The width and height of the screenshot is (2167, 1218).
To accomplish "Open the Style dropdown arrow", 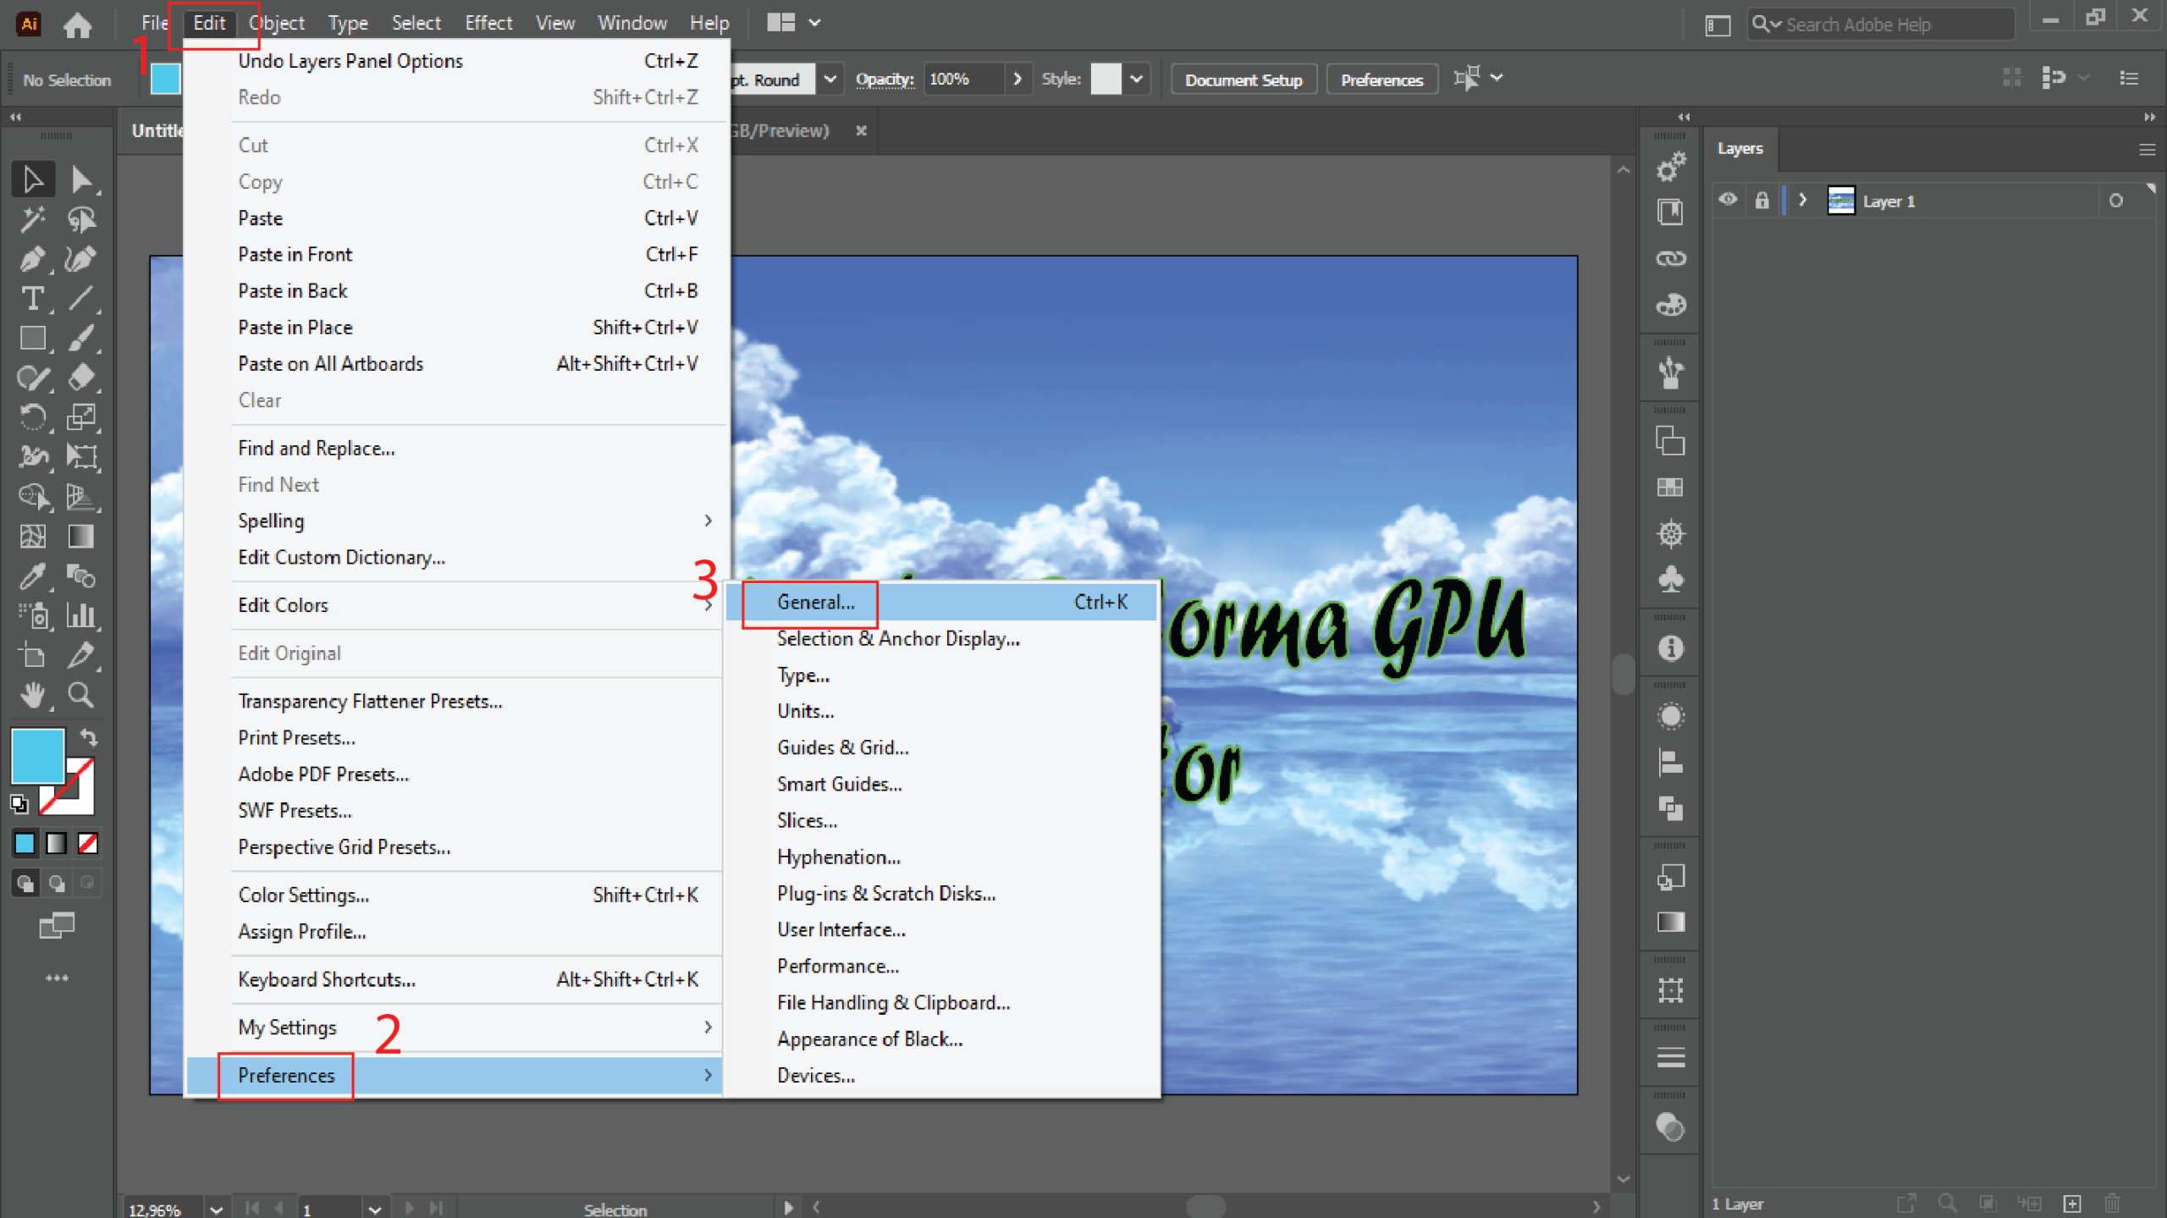I will click(1137, 80).
